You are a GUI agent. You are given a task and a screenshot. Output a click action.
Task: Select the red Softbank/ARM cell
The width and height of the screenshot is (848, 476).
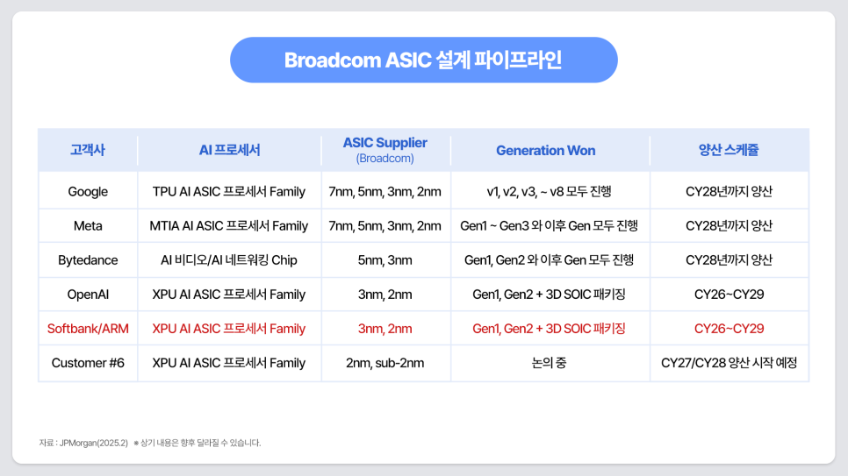coord(88,329)
